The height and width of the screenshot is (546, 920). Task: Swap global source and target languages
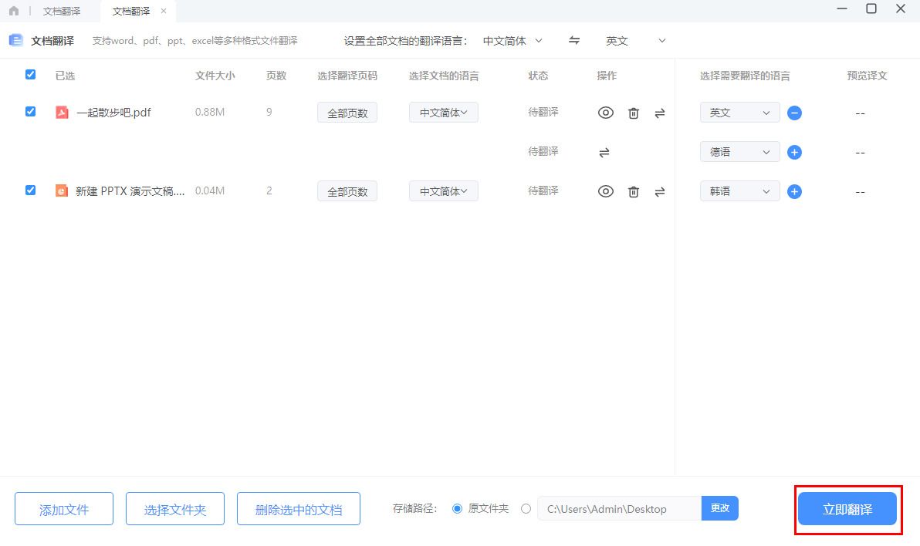pos(574,40)
